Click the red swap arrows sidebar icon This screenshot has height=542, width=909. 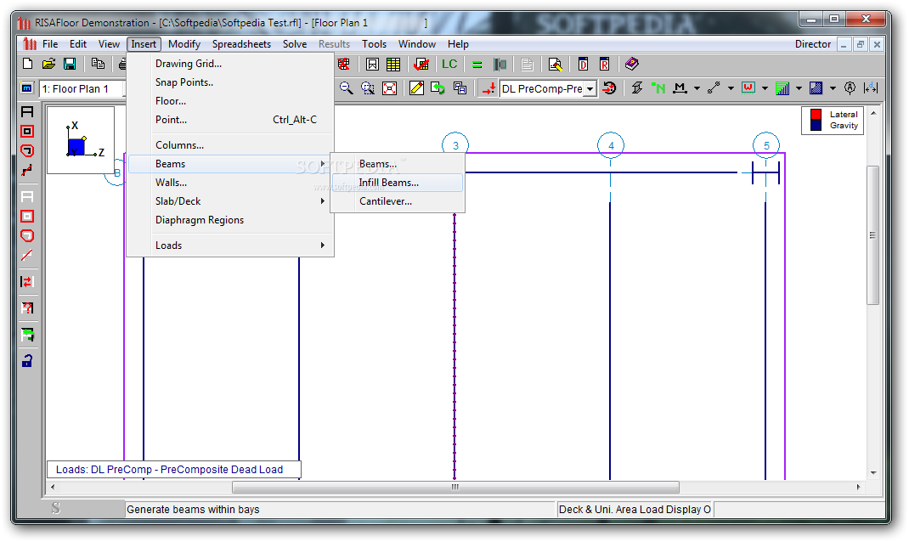pyautogui.click(x=27, y=282)
